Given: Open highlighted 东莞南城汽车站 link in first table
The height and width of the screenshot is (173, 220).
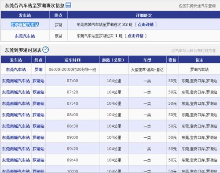Looking at the screenshot, I should tap(25, 25).
